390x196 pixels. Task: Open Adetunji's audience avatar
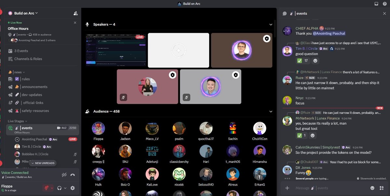pyautogui.click(x=152, y=151)
